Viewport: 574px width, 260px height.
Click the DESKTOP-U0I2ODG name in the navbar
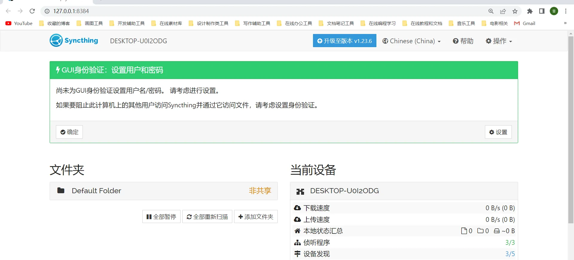click(x=138, y=41)
